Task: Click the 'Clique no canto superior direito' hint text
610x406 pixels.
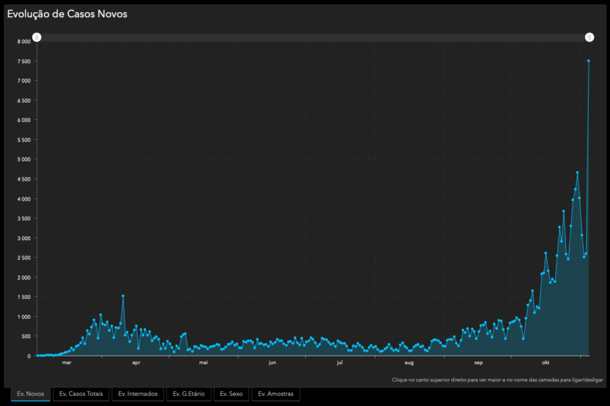Action: tap(497, 380)
